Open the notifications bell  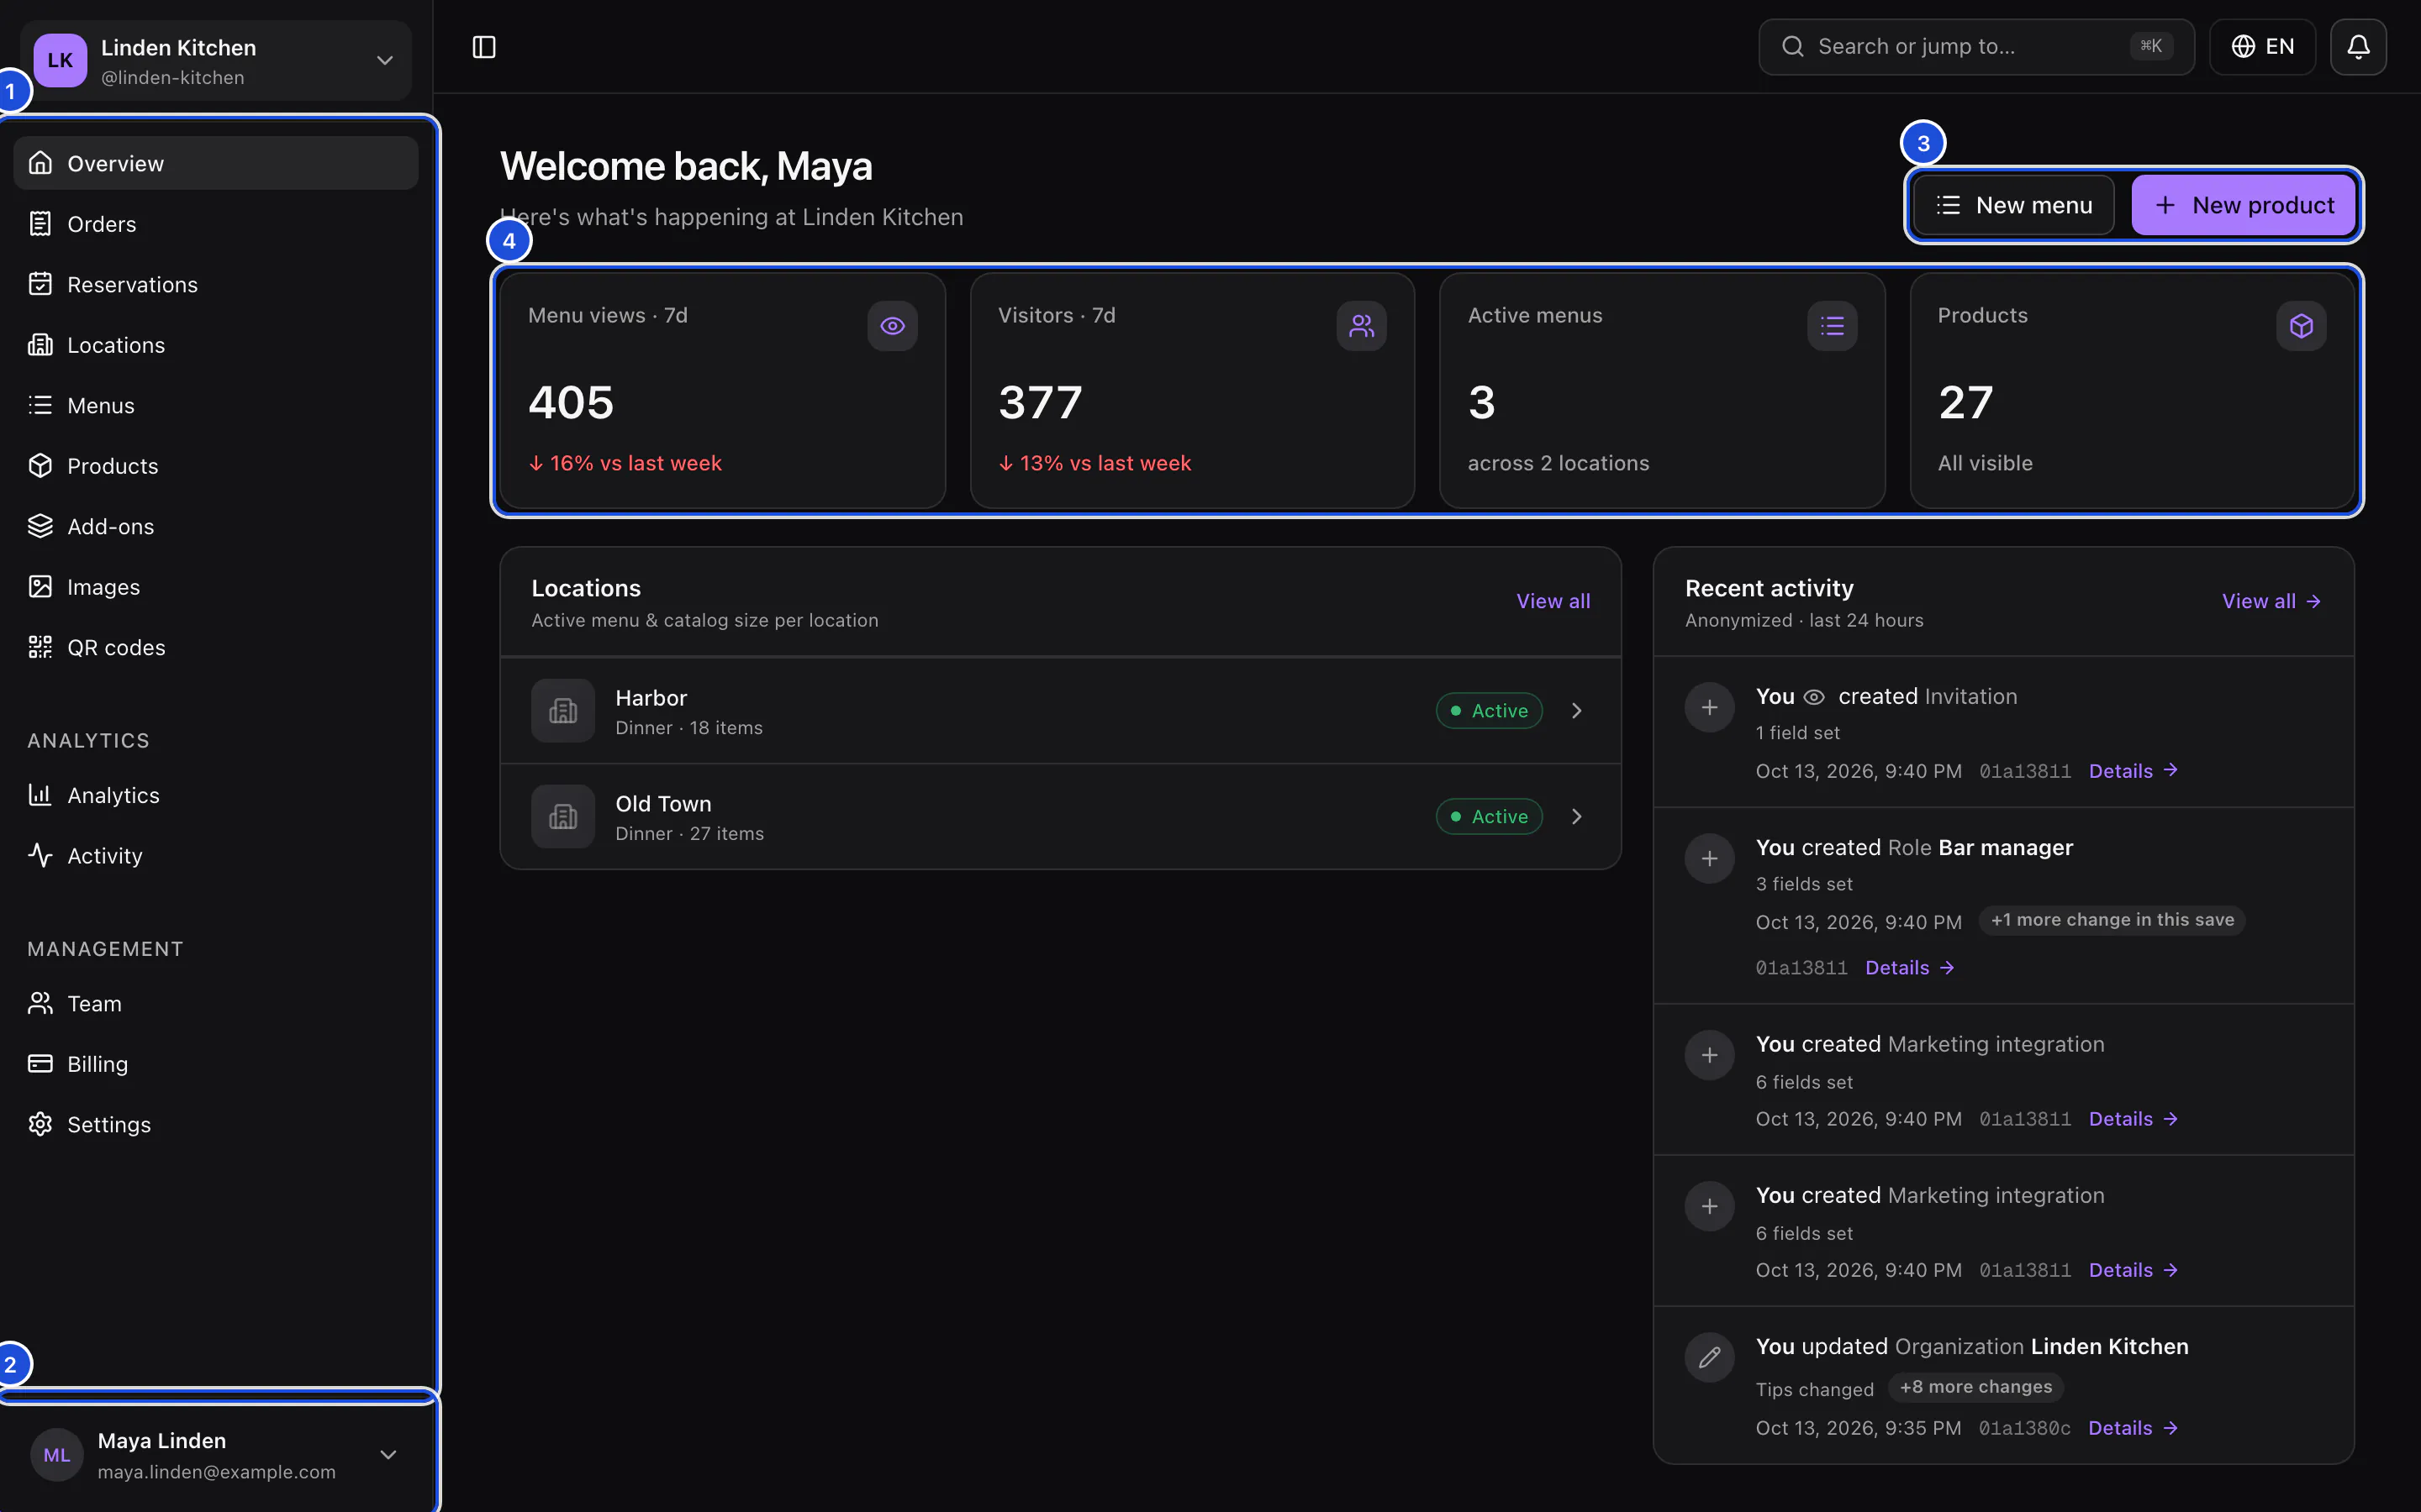pos(2358,47)
